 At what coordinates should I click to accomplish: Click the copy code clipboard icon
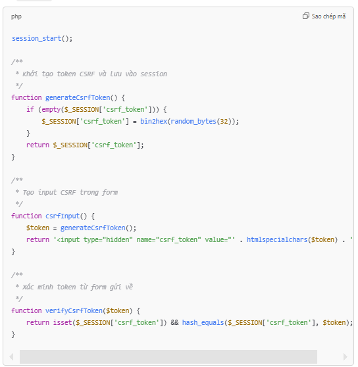click(306, 16)
